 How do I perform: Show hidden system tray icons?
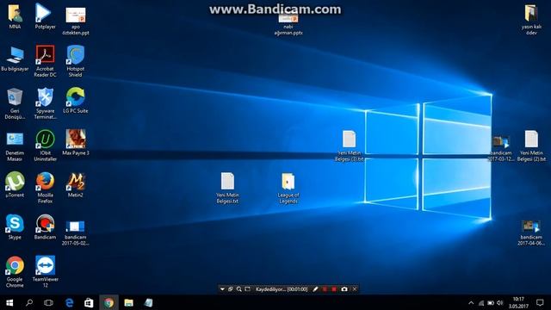[471, 302]
